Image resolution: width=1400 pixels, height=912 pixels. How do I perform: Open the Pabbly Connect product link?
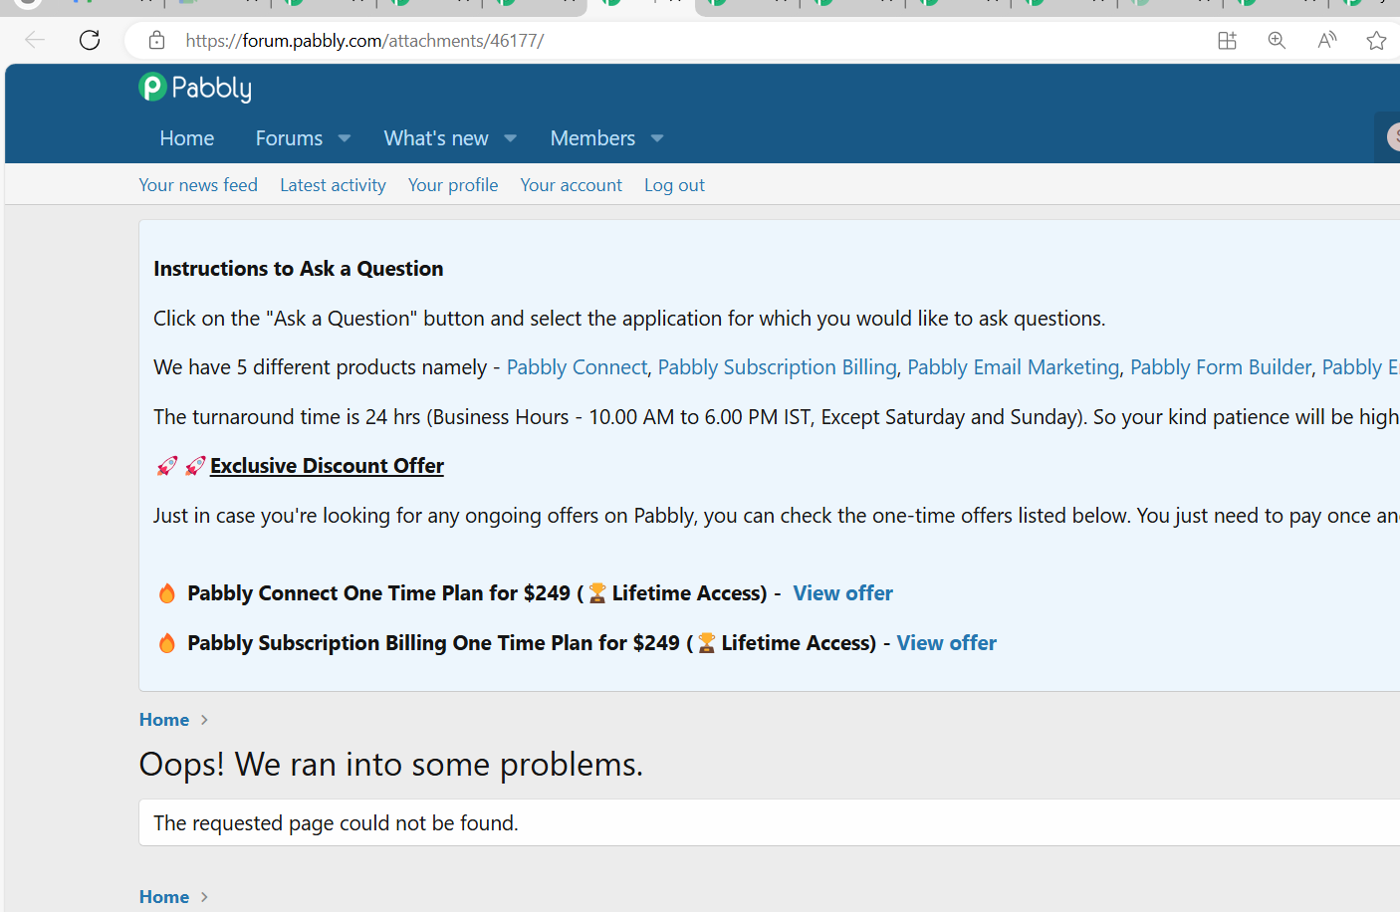pos(577,367)
